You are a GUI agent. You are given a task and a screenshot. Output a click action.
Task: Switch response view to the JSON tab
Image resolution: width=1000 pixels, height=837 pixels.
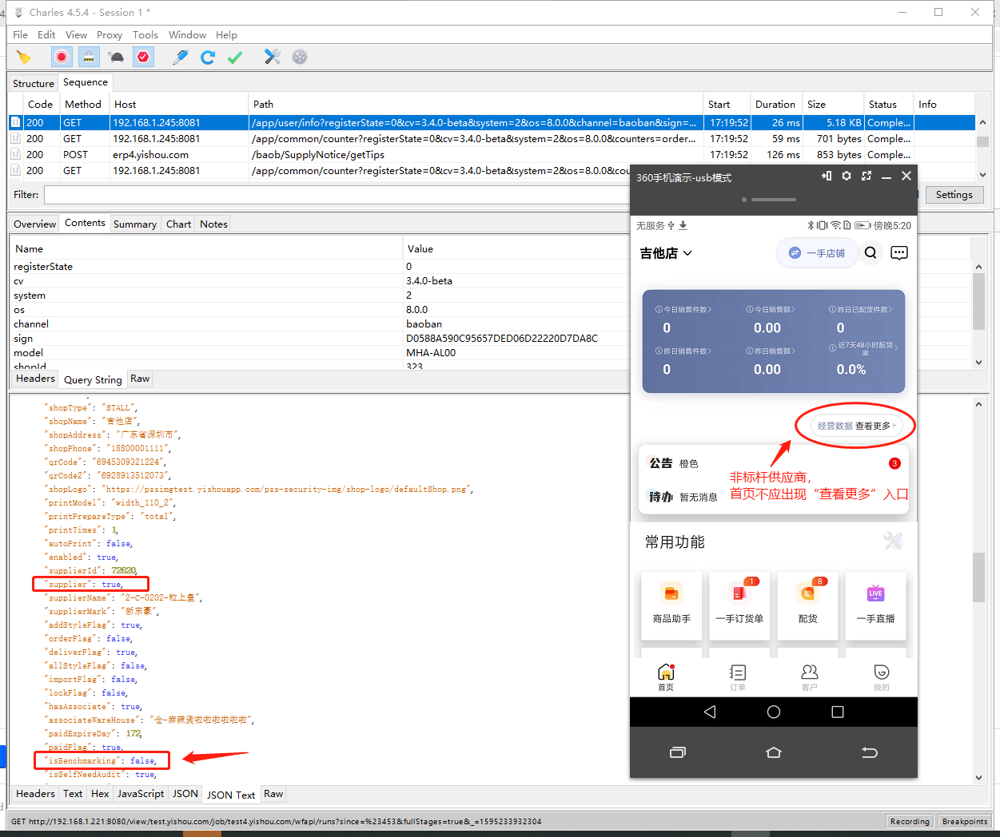[185, 794]
